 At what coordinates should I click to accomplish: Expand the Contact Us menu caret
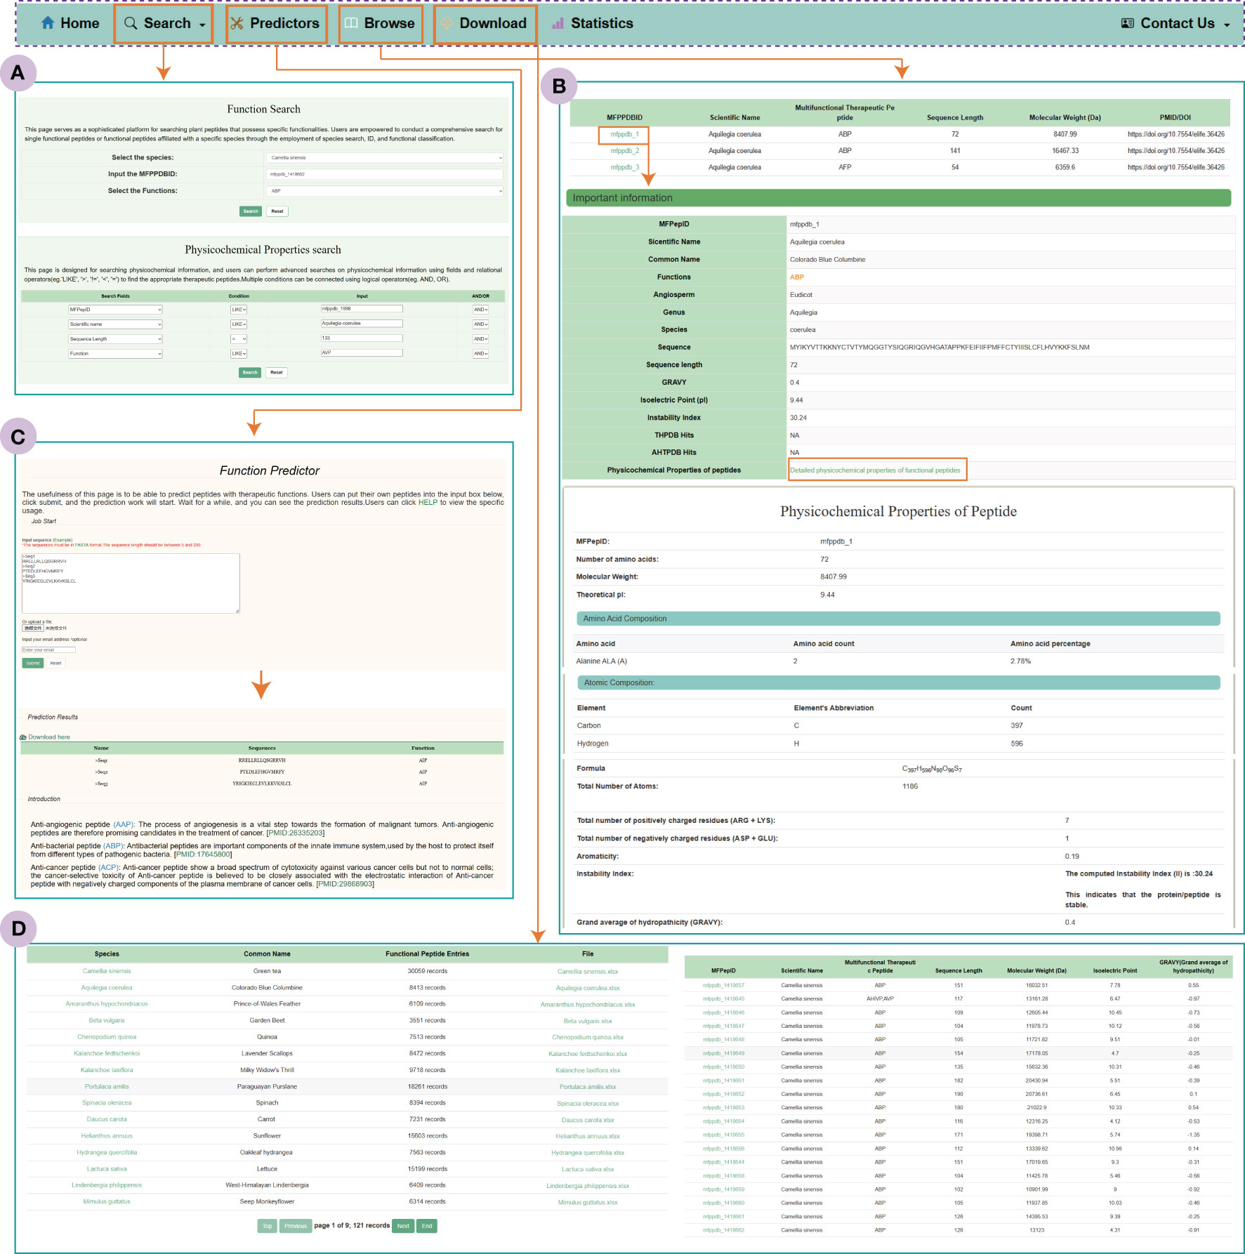click(x=1227, y=25)
